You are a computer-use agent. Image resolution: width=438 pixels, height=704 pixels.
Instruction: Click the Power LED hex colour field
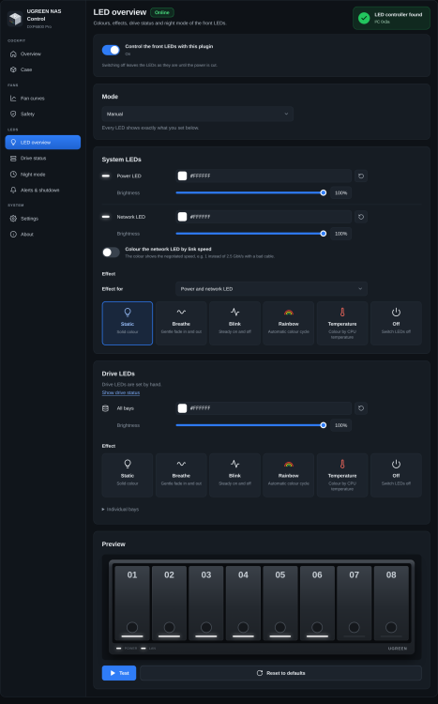[264, 176]
